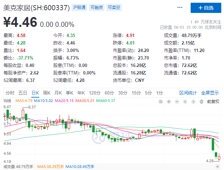Select the 季K chart tab

tap(69, 93)
